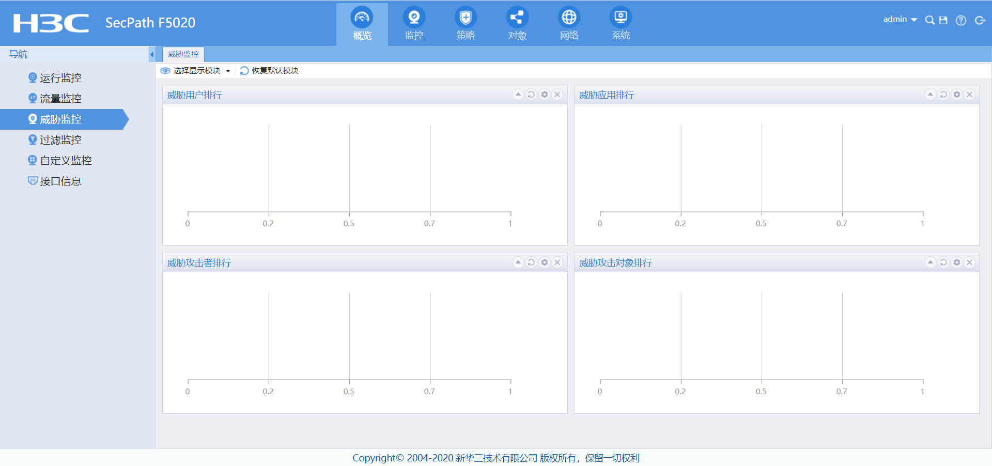Open the 选择显示模块 dropdown

195,71
